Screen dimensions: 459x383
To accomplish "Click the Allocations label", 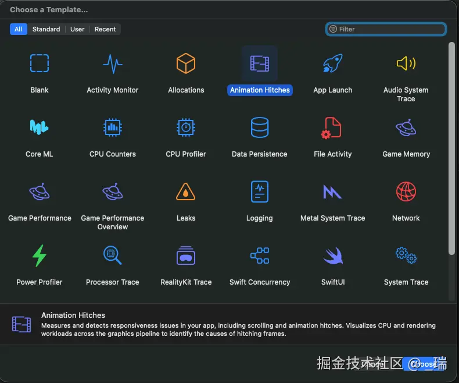I will [186, 90].
